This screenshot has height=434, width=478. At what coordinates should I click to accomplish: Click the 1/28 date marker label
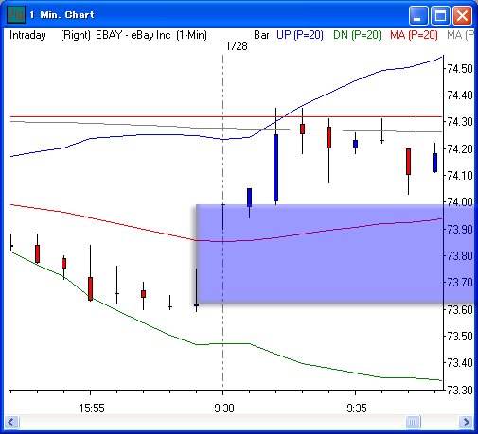[237, 46]
